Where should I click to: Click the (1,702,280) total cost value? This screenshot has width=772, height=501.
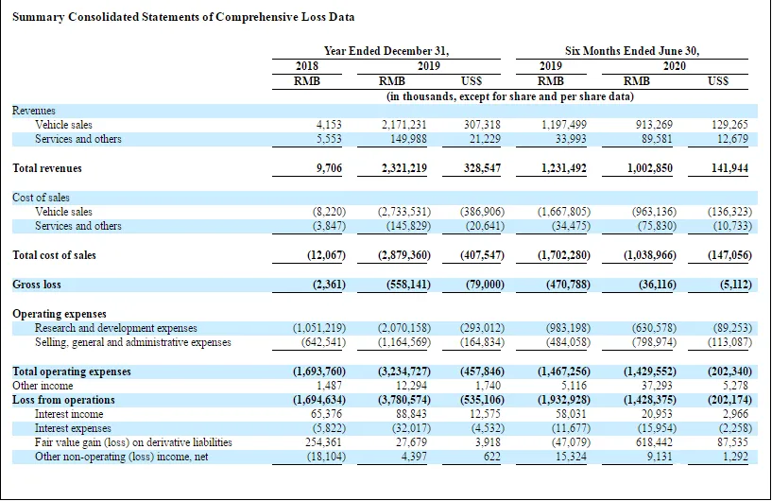[564, 255]
